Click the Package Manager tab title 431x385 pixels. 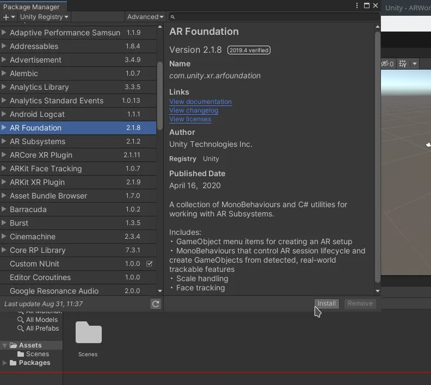pos(32,7)
